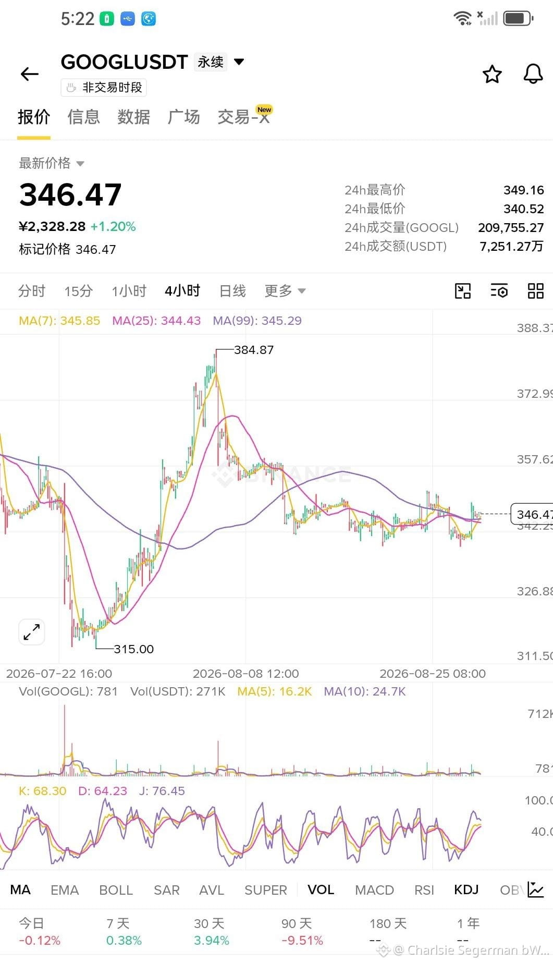This screenshot has height=963, width=553.
Task: Open price alert bell icon
Action: pos(533,75)
